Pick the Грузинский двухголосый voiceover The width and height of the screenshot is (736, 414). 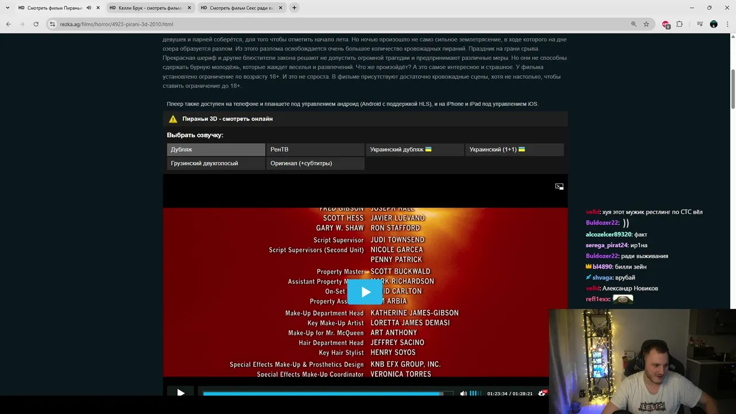coord(216,163)
